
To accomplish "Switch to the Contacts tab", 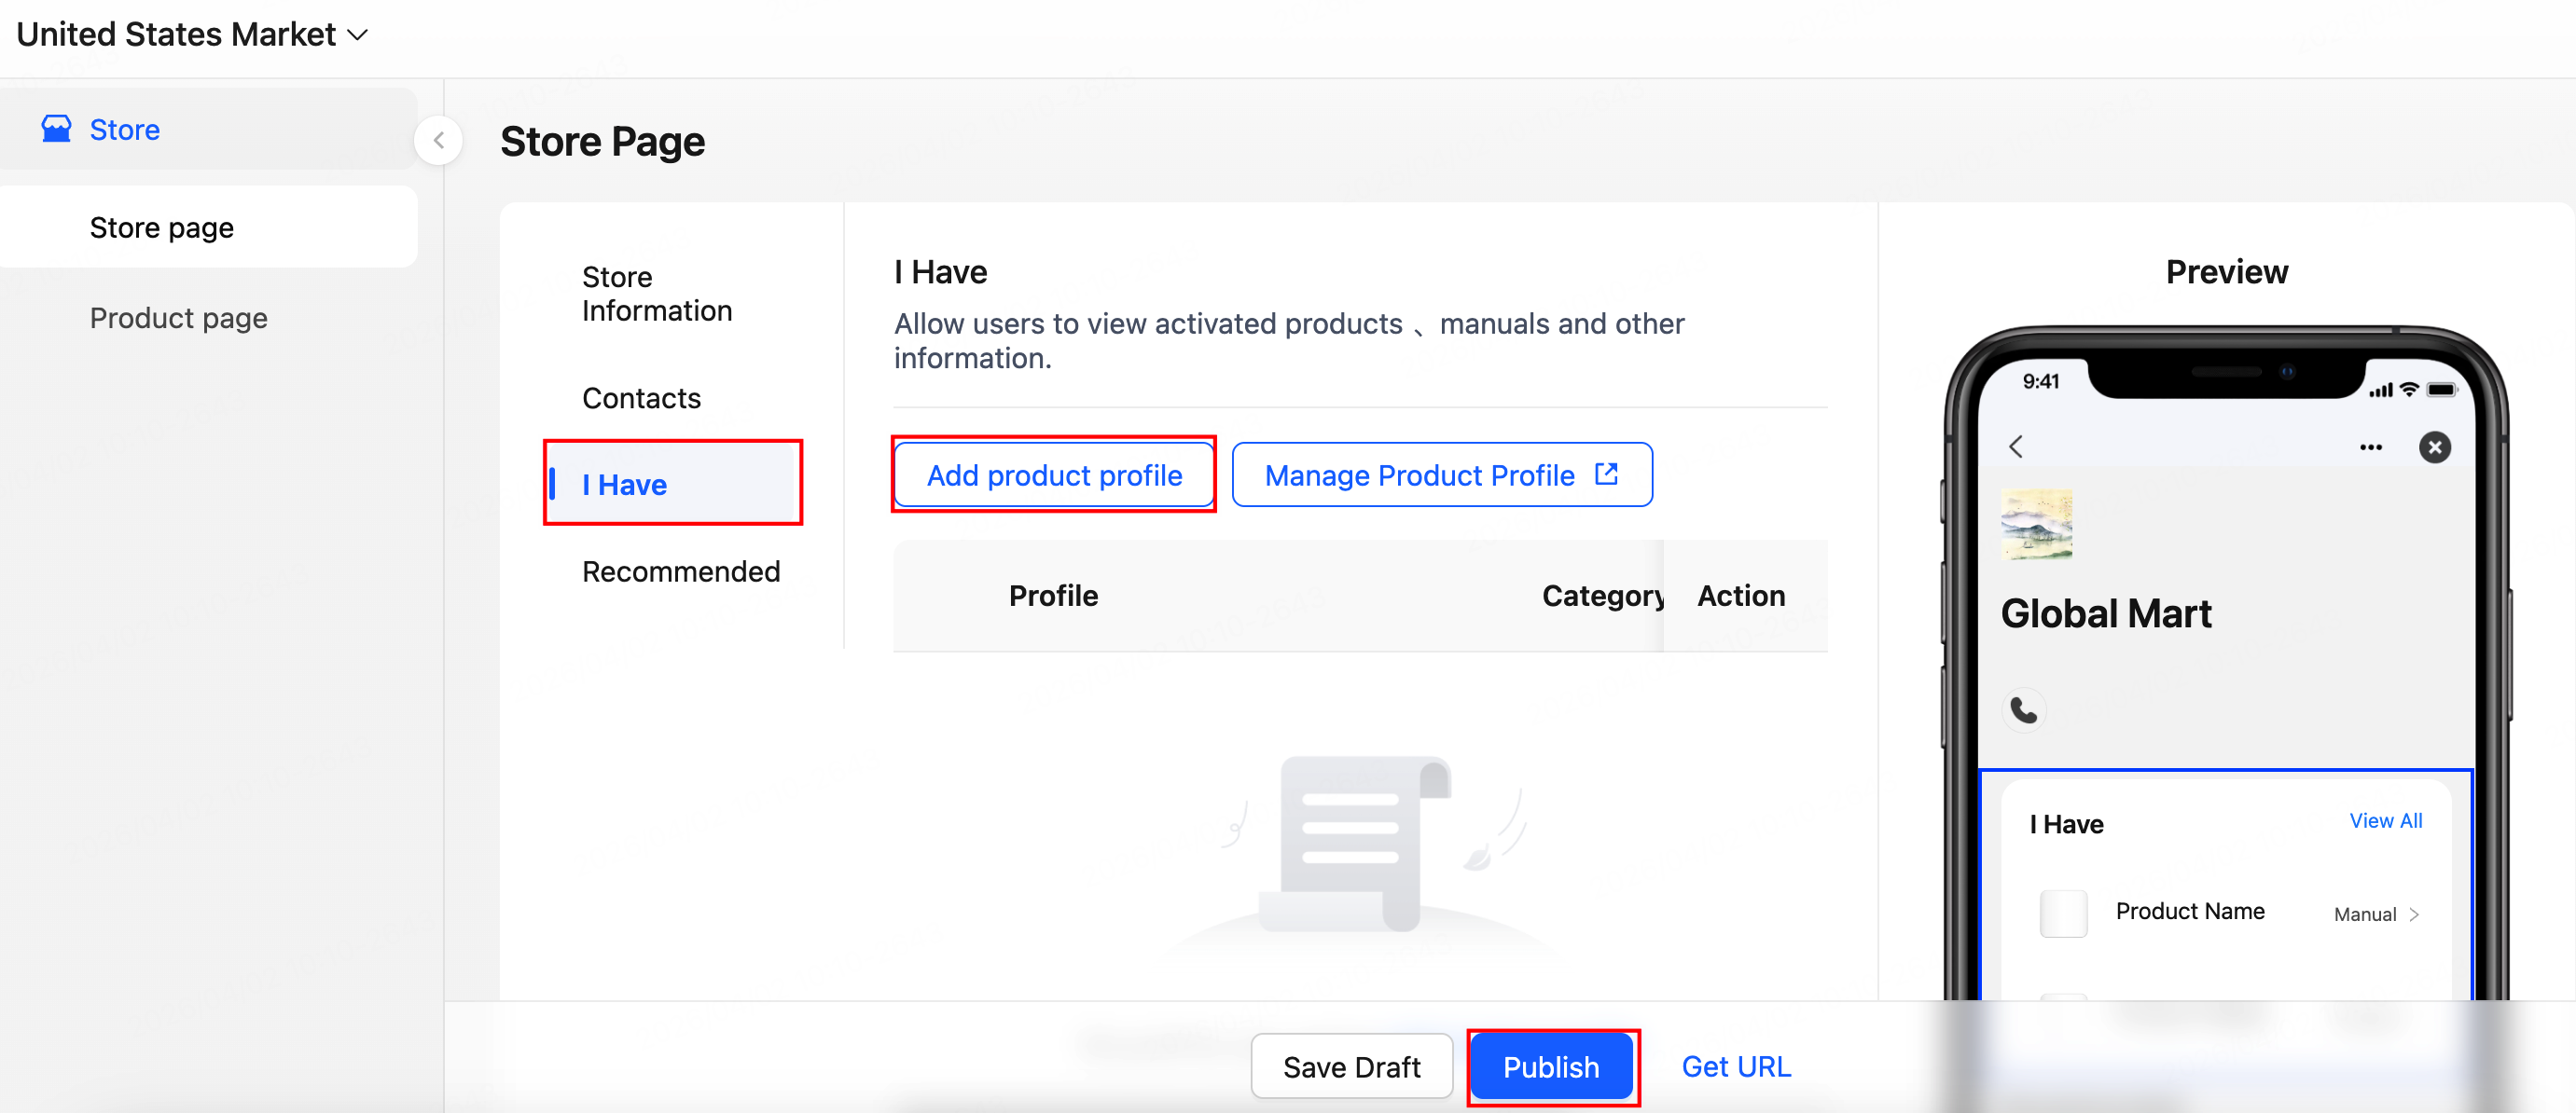I will 641,398.
